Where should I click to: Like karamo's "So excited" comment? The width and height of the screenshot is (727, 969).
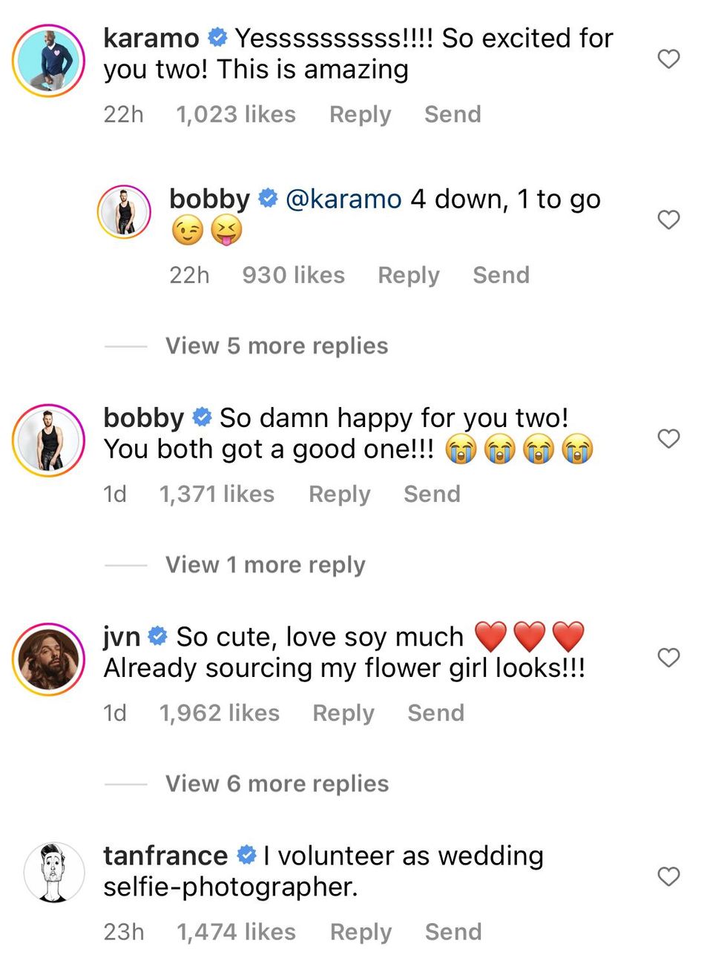pos(668,59)
